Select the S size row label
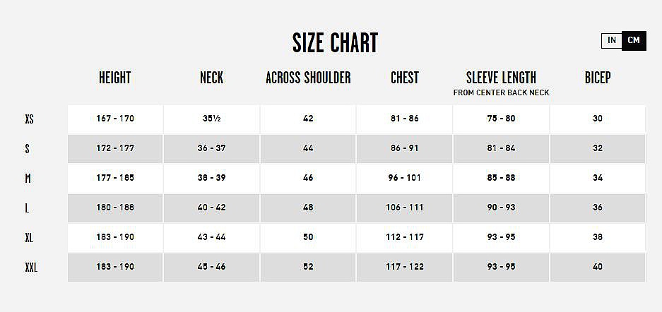The width and height of the screenshot is (662, 312). [28, 149]
